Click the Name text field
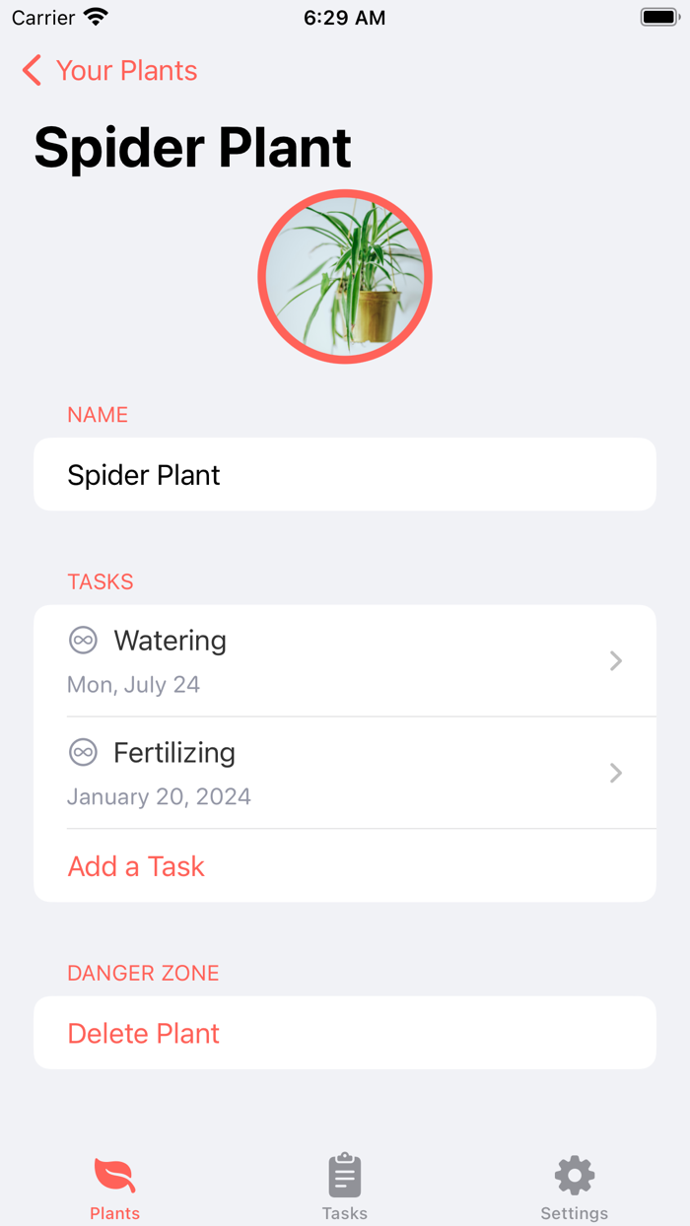 [x=345, y=474]
